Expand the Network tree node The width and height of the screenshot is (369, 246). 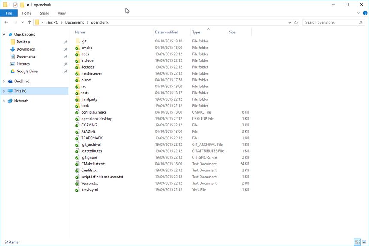(4, 101)
